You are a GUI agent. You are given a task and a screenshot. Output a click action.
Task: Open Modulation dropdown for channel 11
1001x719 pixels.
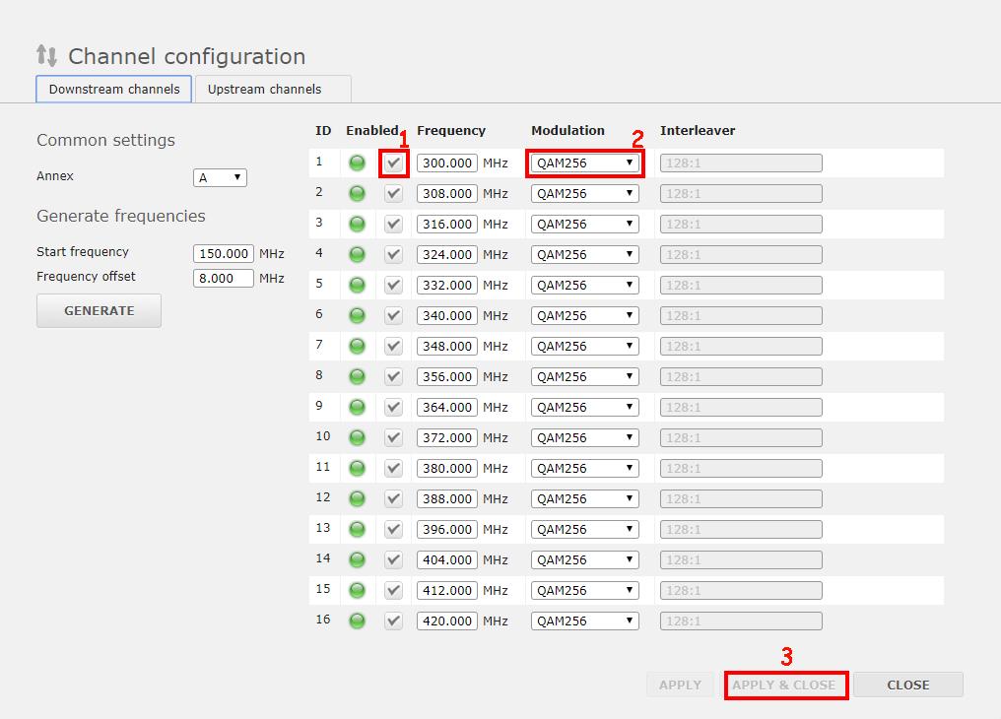[x=585, y=469]
